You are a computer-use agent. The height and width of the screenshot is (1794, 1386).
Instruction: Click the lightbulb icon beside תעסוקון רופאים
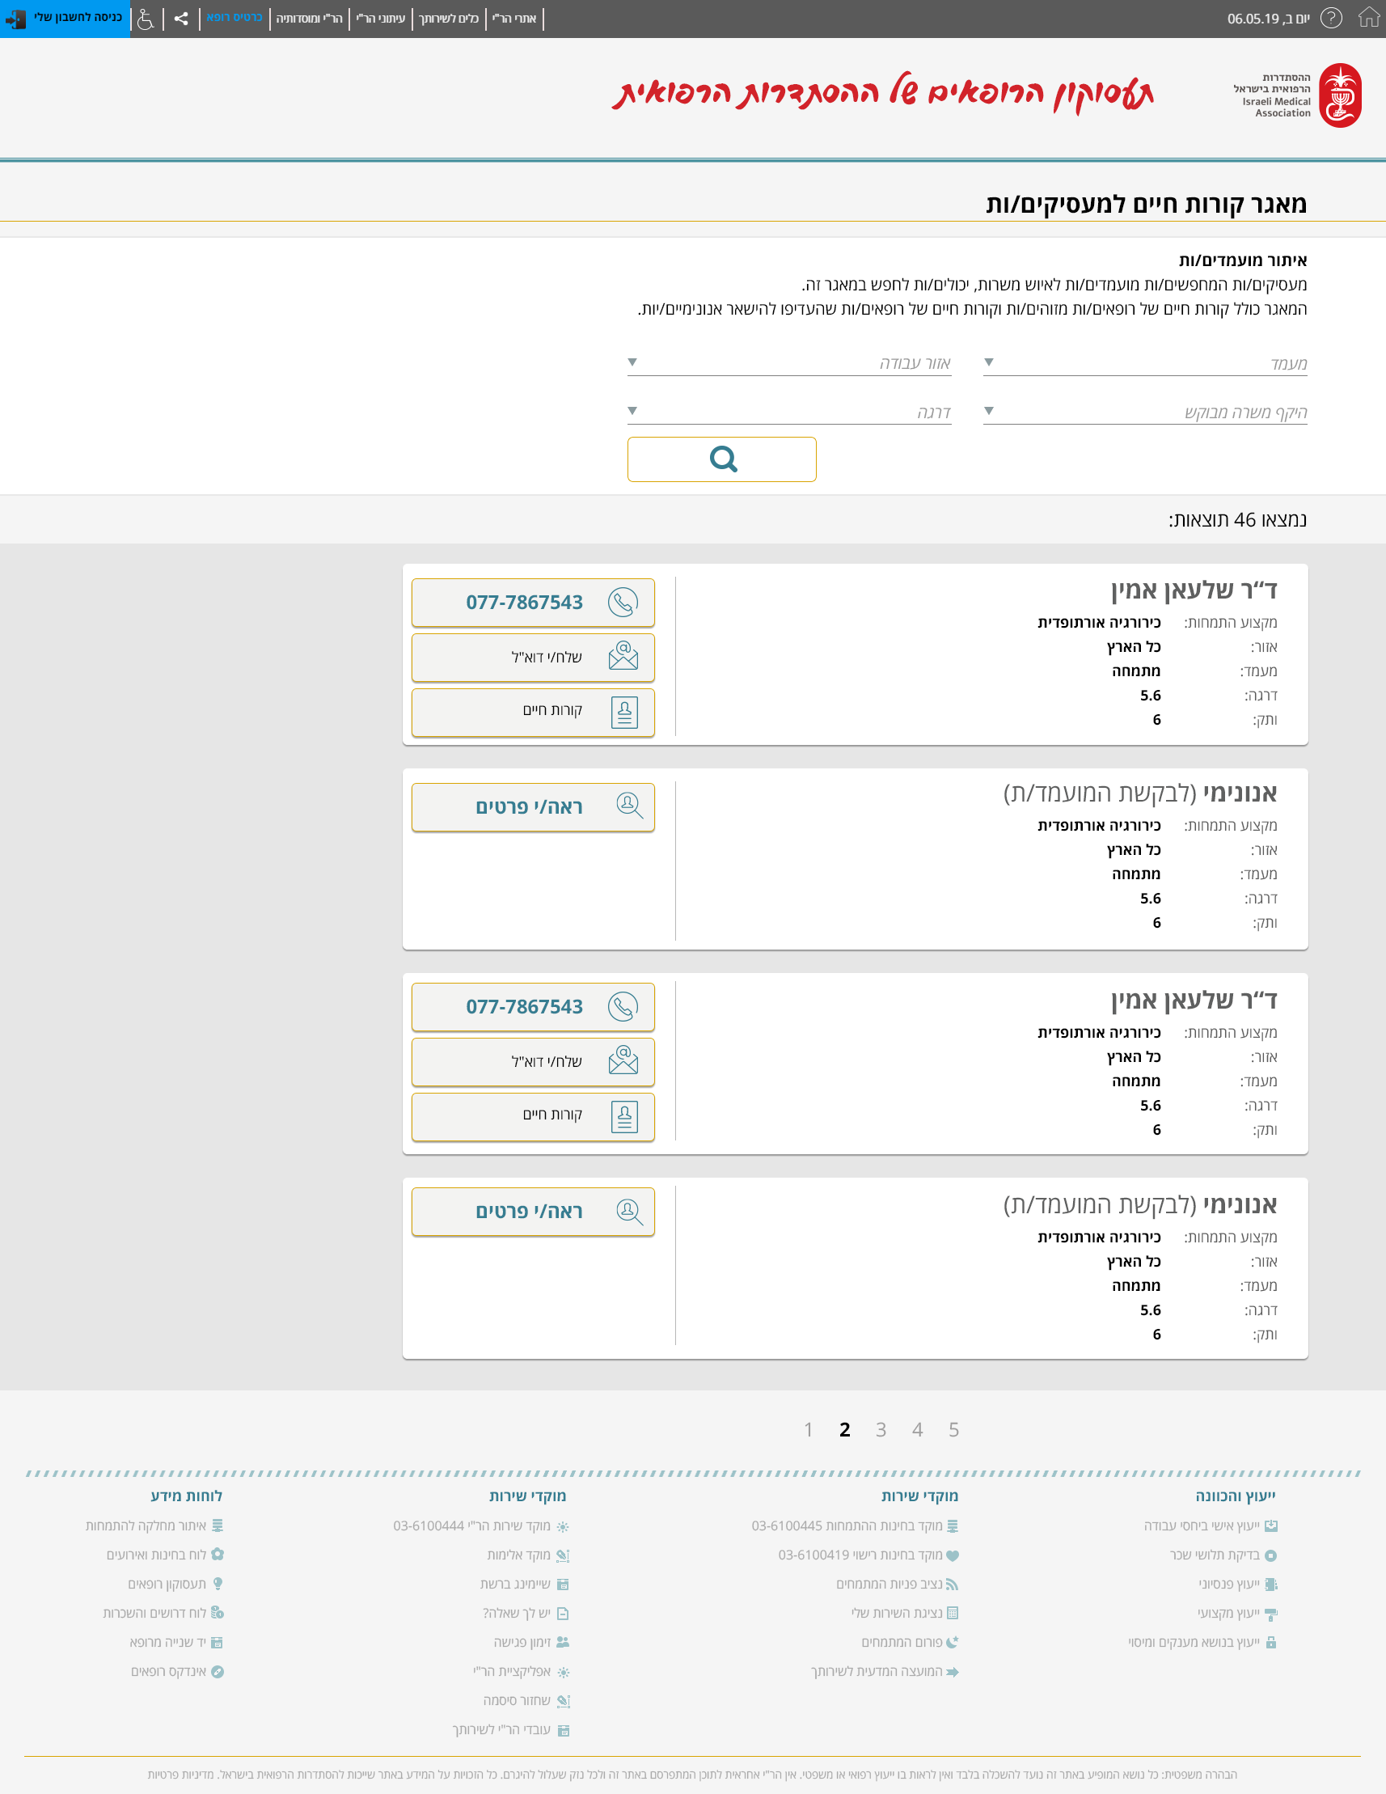coord(217,1584)
